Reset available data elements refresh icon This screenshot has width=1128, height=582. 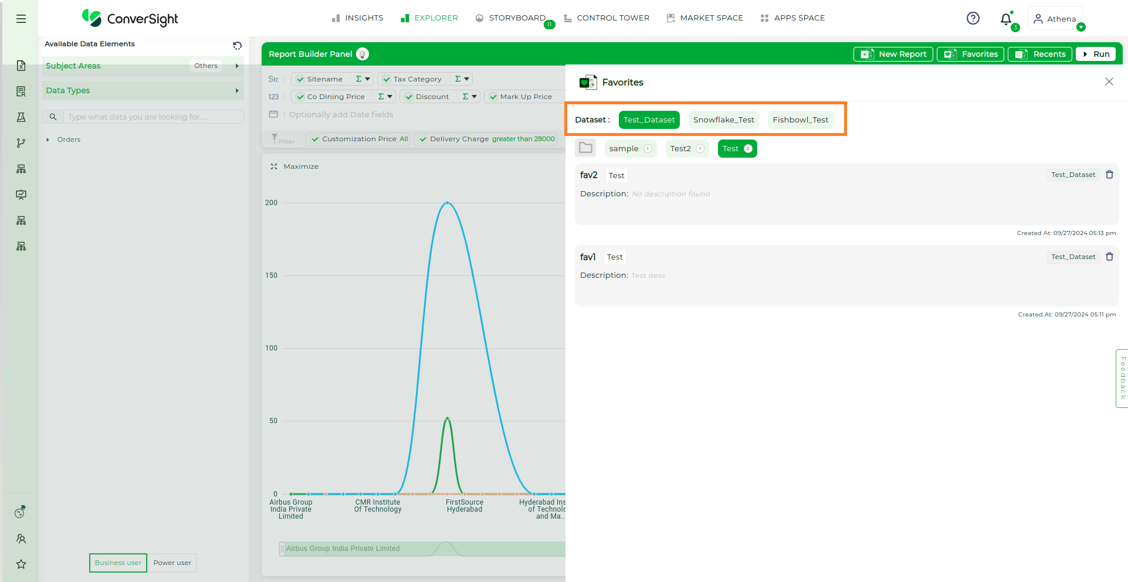237,45
